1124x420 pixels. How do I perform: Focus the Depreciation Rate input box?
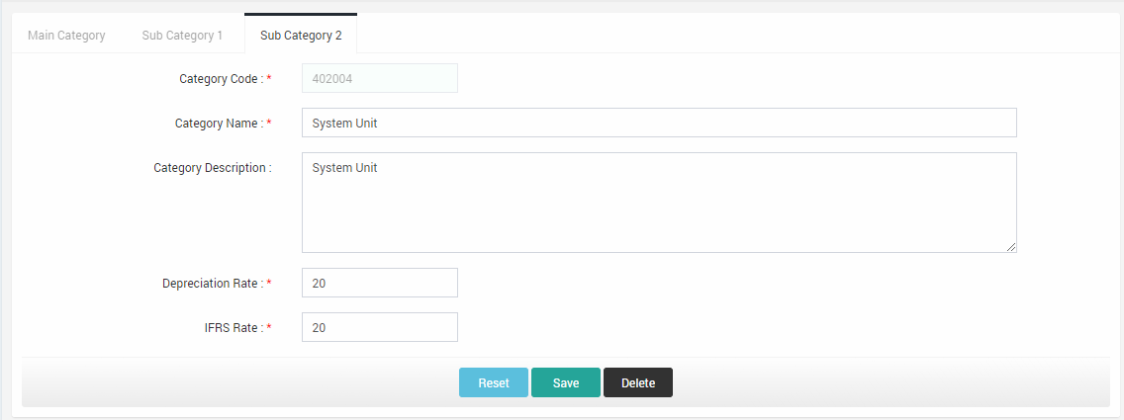pos(379,284)
